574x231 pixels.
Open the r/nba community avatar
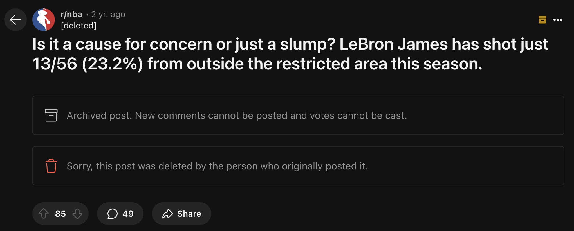[44, 20]
